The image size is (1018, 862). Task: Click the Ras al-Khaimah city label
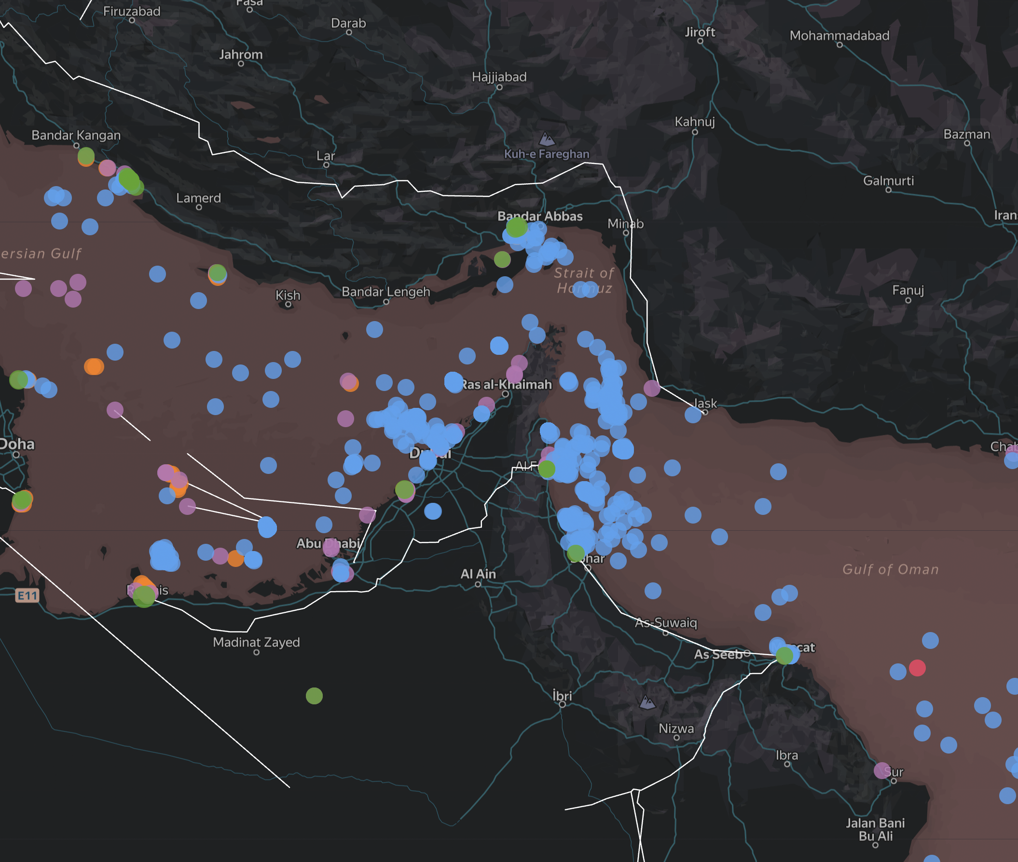[507, 385]
